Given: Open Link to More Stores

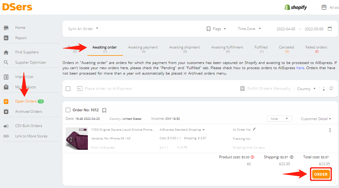Looking at the screenshot, I should pyautogui.click(x=31, y=136).
